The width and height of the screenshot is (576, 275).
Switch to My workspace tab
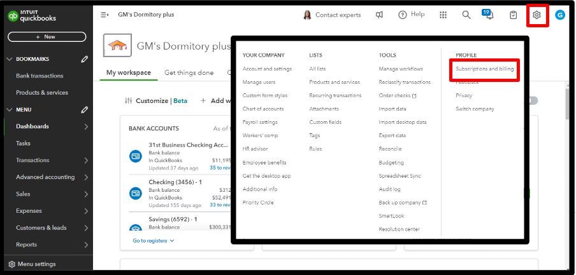click(129, 72)
